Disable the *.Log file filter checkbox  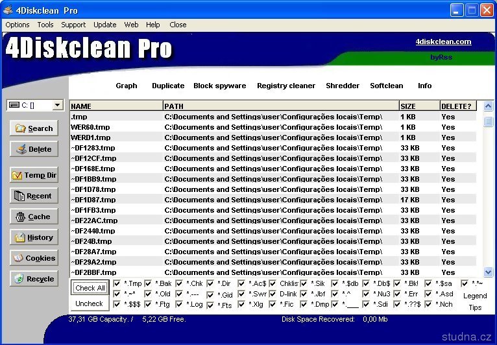[x=179, y=304]
